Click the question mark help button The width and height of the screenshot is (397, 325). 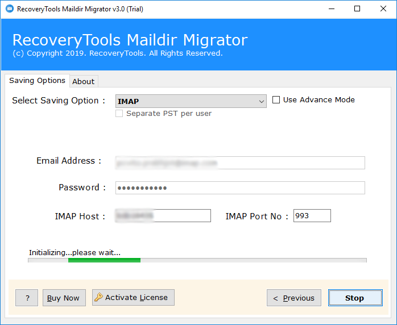(27, 298)
